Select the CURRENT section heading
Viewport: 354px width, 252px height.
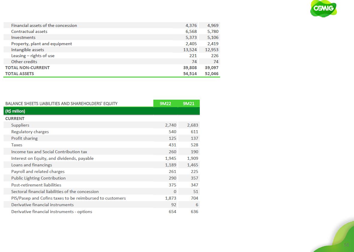(15, 118)
